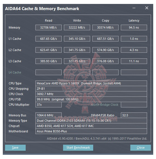The image size is (156, 159).
Task: Select Memory Latency value 94.5 ns
Action: (x=134, y=27)
